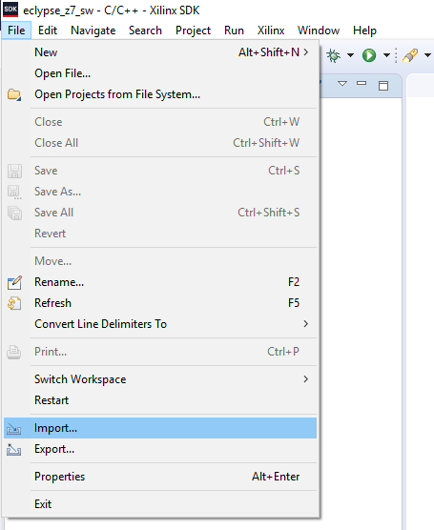Image resolution: width=434 pixels, height=530 pixels.
Task: Expand the Switch Workspace submenu
Action: pos(160,379)
